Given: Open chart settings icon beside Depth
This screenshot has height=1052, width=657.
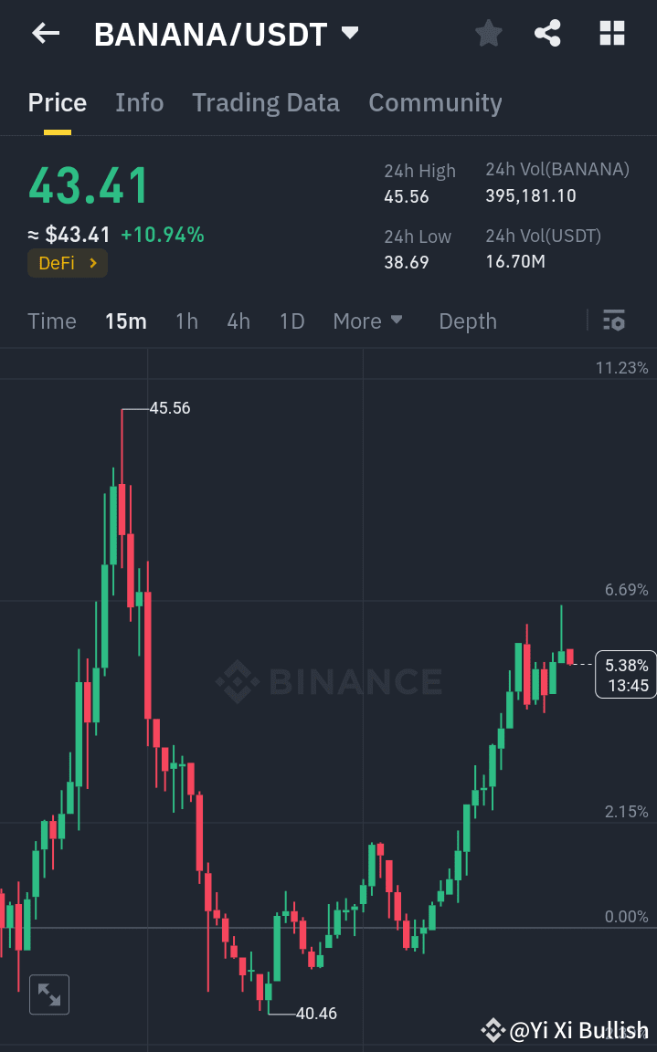Looking at the screenshot, I should tap(613, 321).
